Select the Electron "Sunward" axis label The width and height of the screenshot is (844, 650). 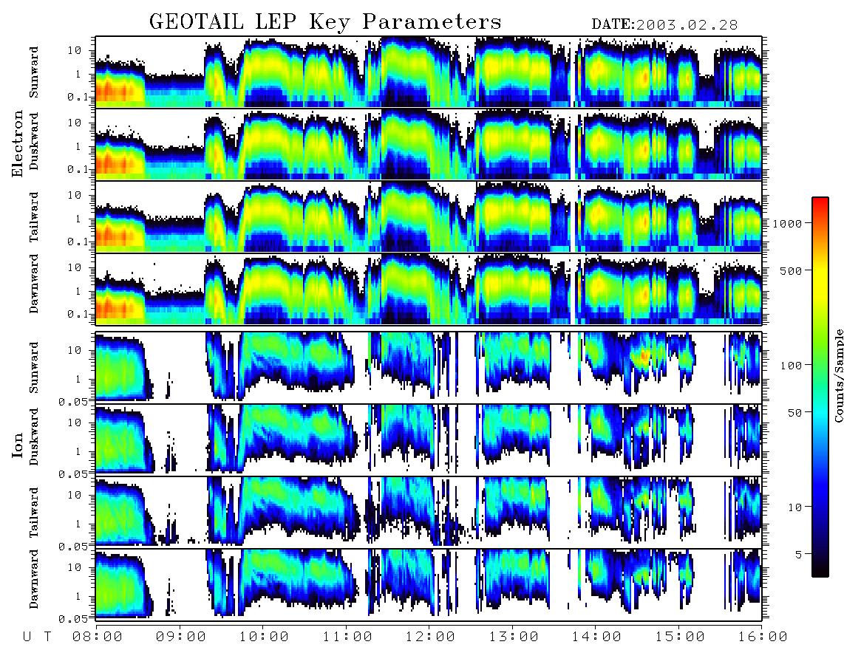(34, 72)
